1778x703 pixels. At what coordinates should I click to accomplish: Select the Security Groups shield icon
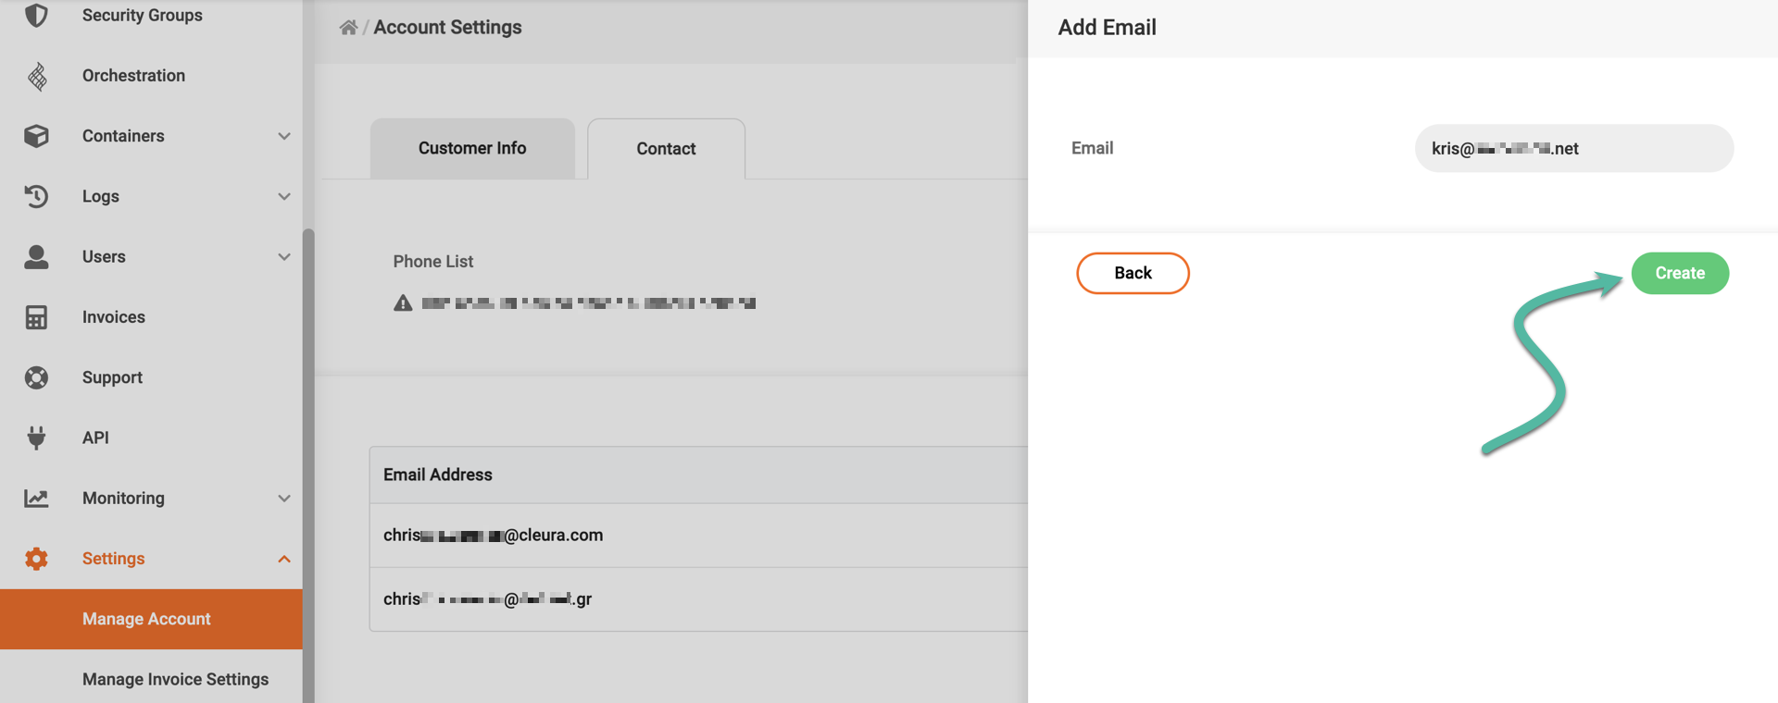pos(36,15)
